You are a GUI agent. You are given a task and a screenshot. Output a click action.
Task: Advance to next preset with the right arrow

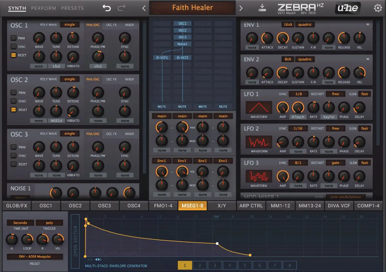pos(241,7)
